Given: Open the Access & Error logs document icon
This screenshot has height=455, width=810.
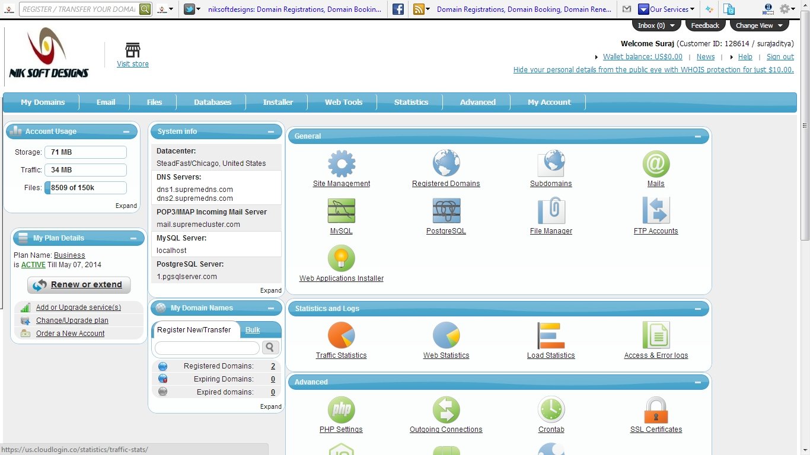Looking at the screenshot, I should click(x=656, y=335).
